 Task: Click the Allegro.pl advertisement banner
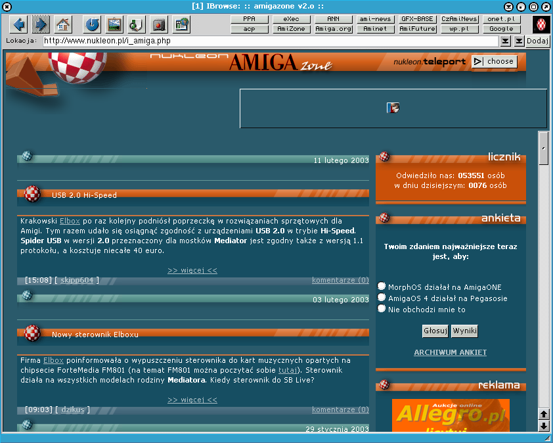click(x=451, y=415)
